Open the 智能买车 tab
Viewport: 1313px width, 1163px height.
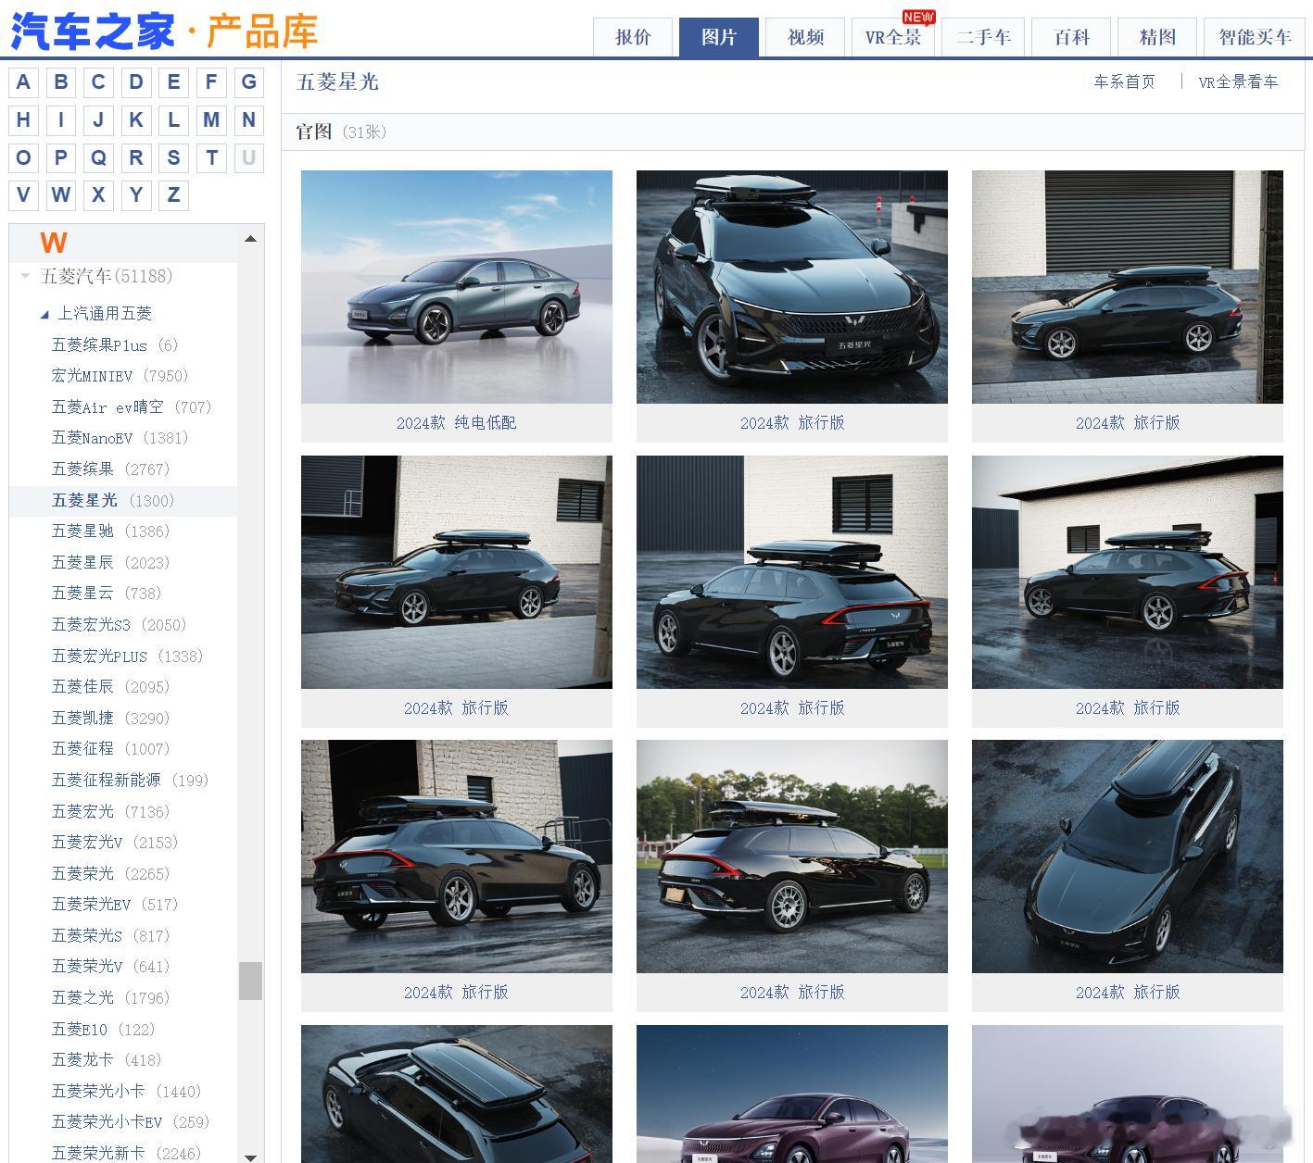[x=1255, y=37]
